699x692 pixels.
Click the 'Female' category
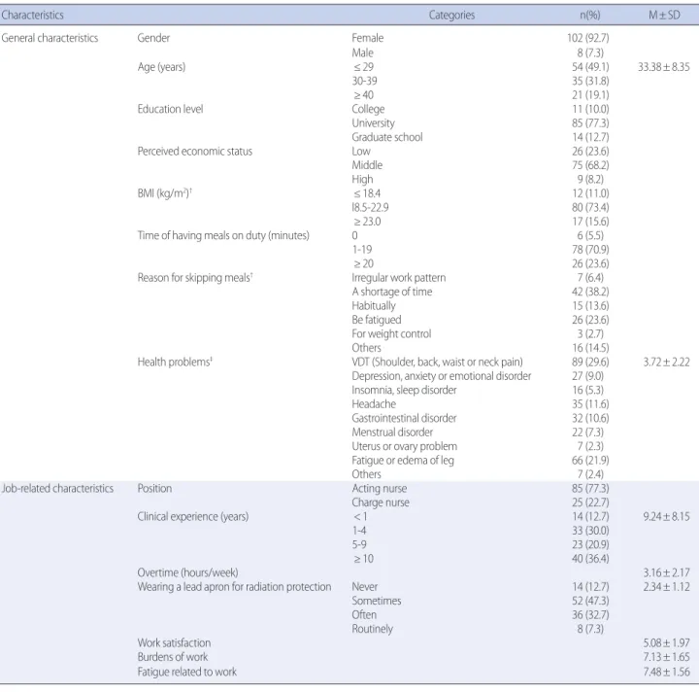click(368, 38)
